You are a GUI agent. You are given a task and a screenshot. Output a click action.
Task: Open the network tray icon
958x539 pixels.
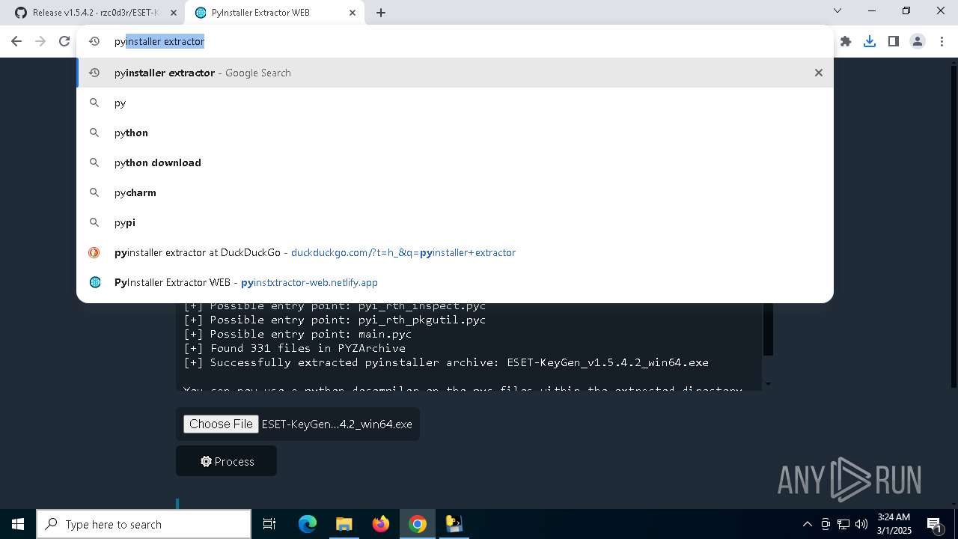click(x=843, y=524)
